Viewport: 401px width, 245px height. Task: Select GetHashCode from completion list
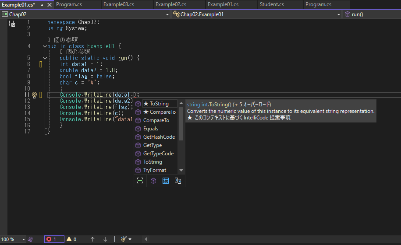pyautogui.click(x=156, y=137)
